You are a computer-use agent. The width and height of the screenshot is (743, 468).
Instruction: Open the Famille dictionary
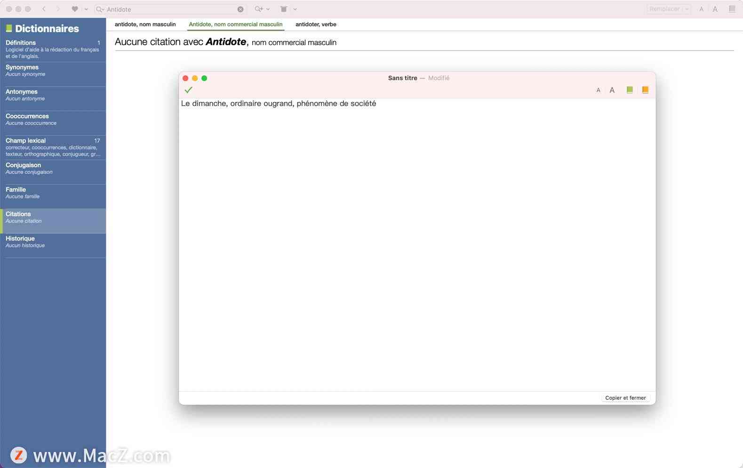(53, 196)
